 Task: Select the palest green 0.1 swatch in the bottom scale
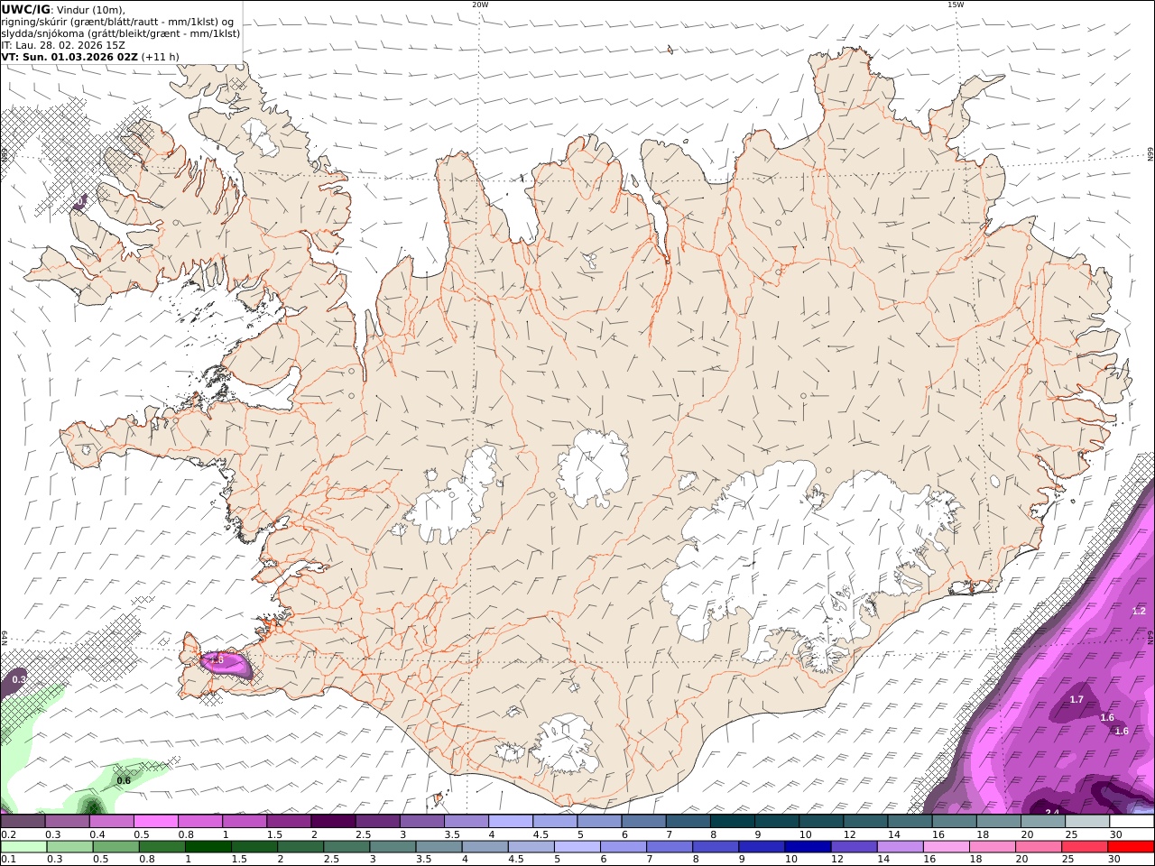[23, 846]
